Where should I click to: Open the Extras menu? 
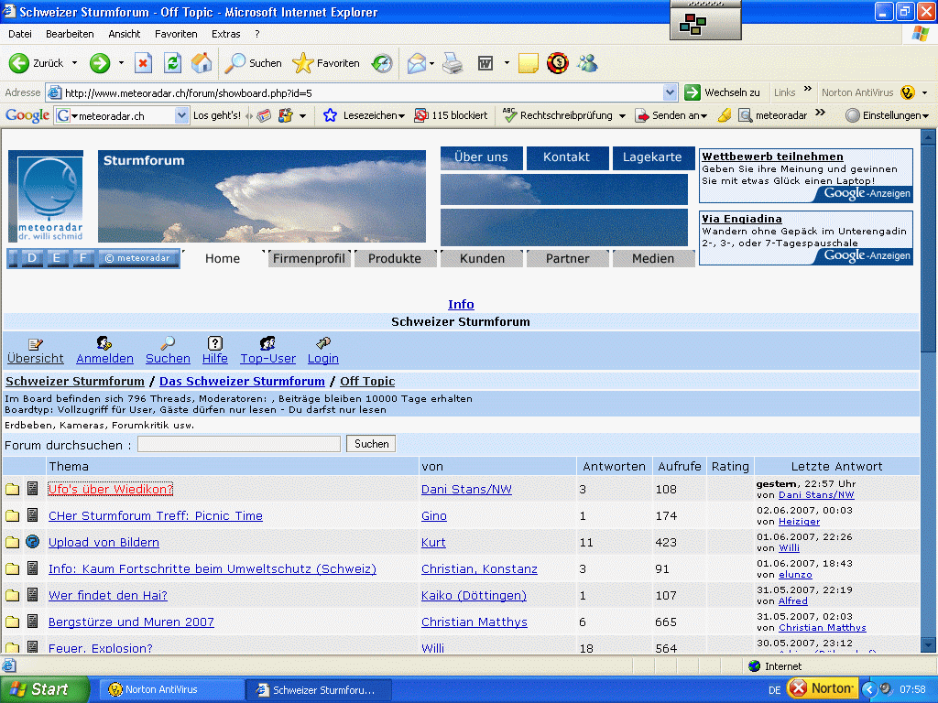tap(226, 34)
